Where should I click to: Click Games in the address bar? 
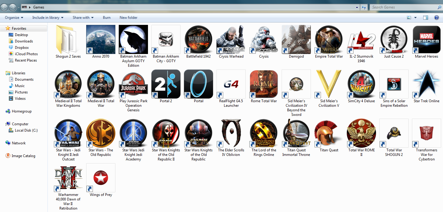(39, 7)
